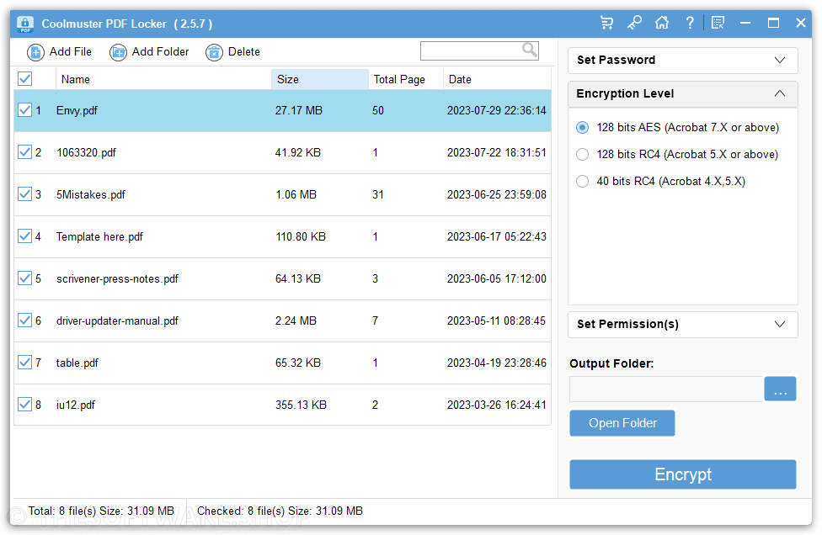Image resolution: width=822 pixels, height=535 pixels.
Task: Uncheck the driver-updater-manual.pdf checkbox
Action: [24, 320]
